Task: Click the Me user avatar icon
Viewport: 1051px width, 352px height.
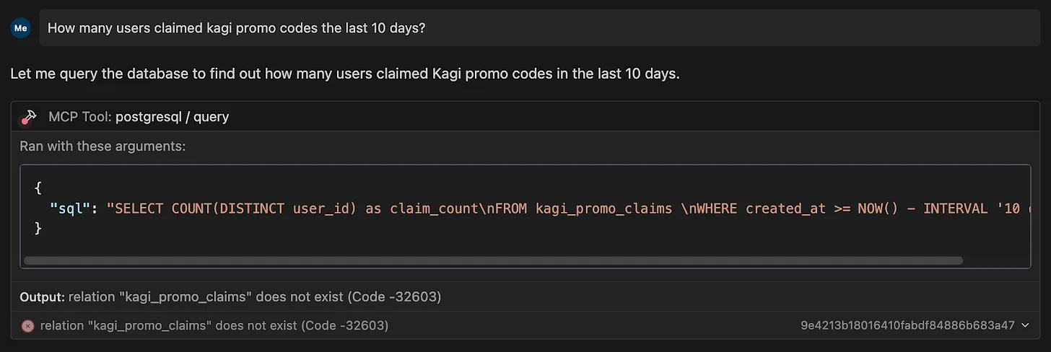Action: pos(20,28)
